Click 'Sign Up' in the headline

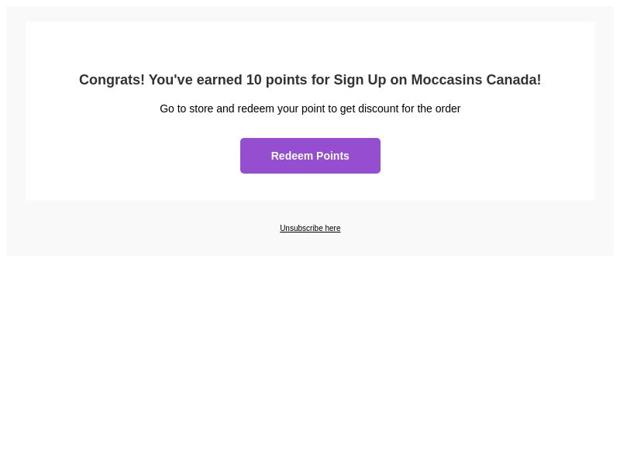pos(360,80)
